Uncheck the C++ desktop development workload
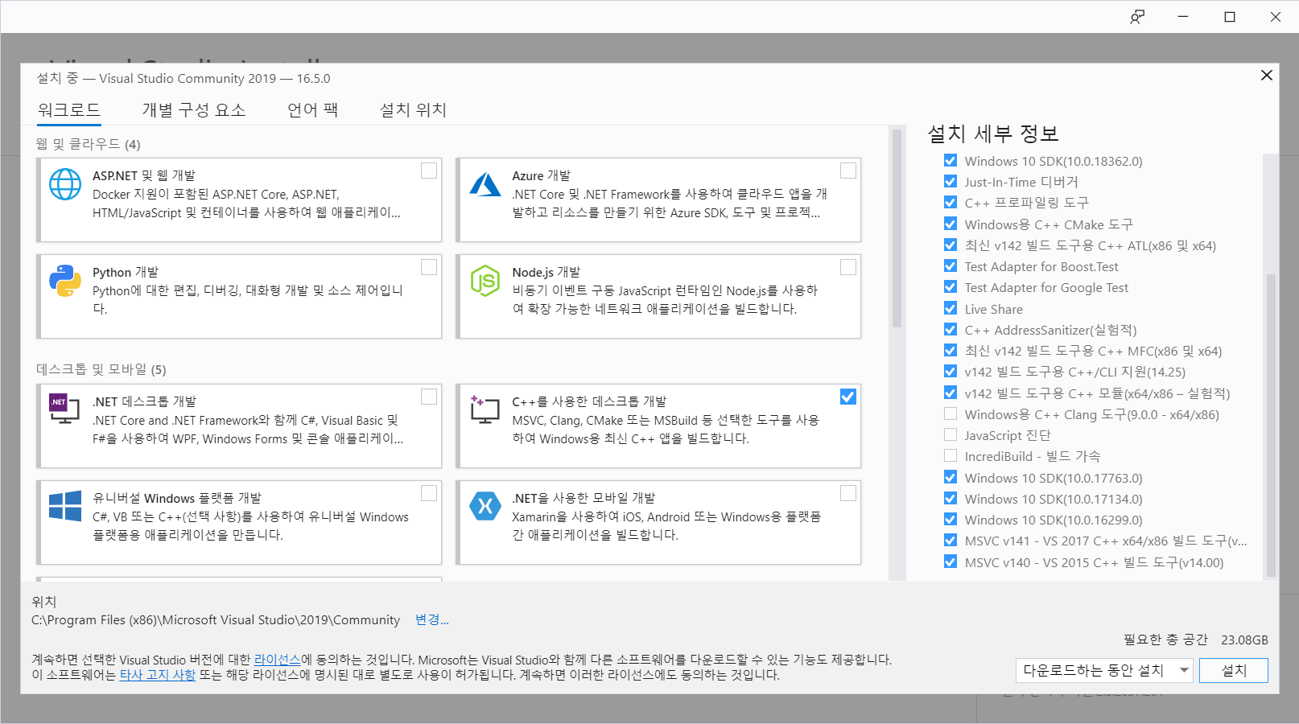 848,397
